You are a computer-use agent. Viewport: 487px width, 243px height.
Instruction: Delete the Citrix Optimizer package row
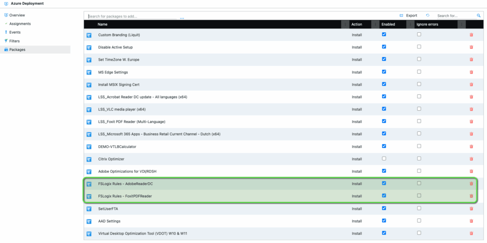click(x=471, y=159)
